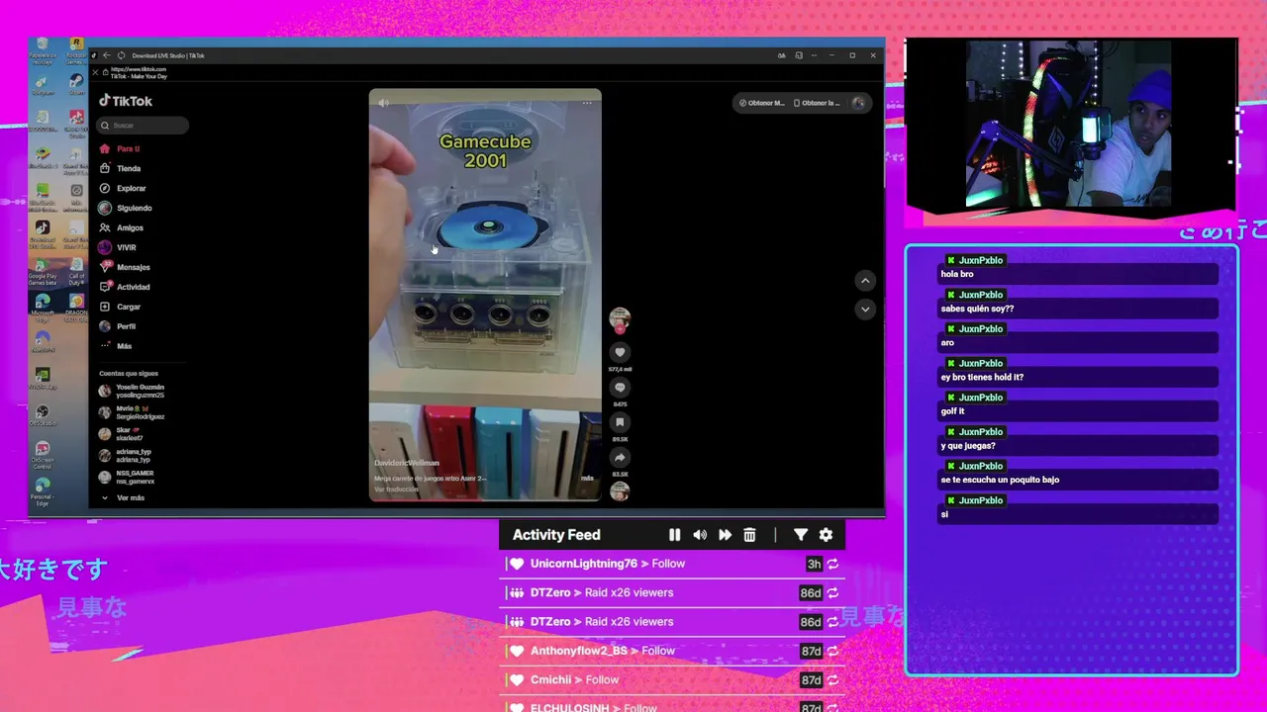
Task: Pause the Activity Feed
Action: pyautogui.click(x=674, y=535)
